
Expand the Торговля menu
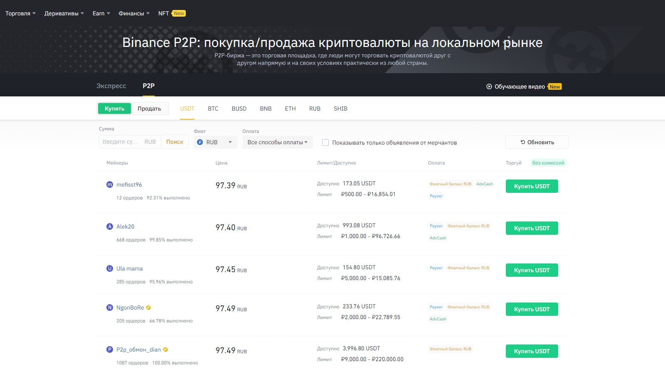(20, 13)
